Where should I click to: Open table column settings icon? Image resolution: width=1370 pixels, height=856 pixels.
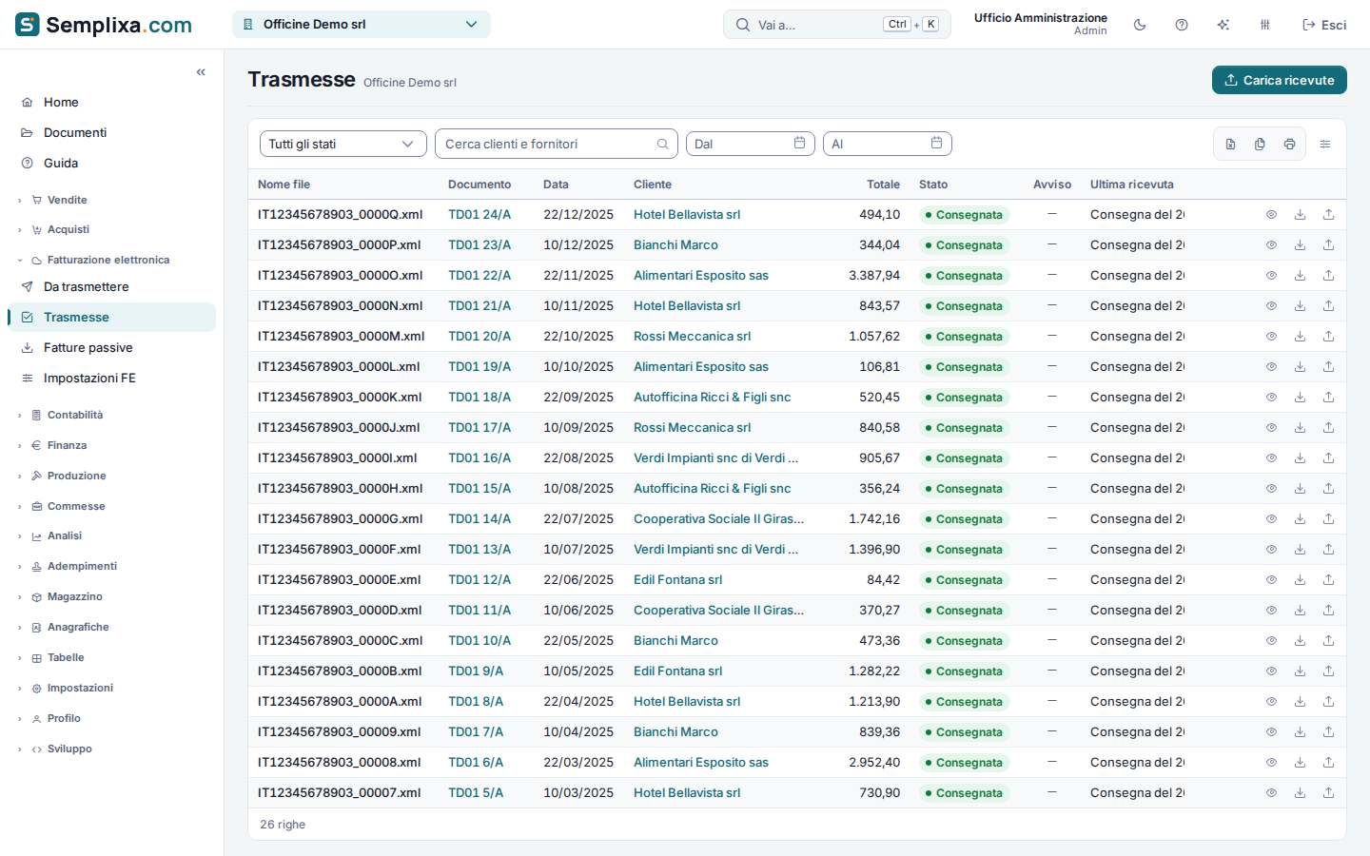click(x=1325, y=144)
